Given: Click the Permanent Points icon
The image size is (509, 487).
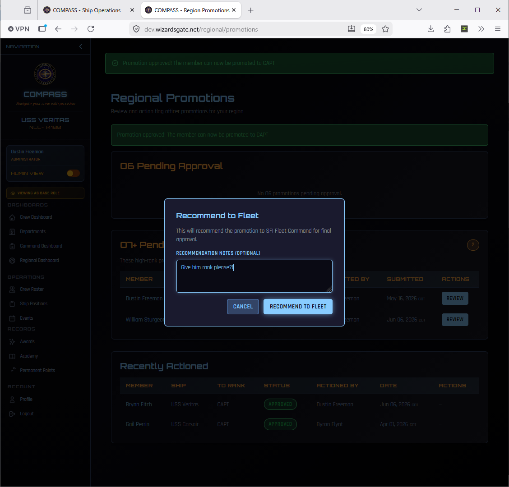Looking at the screenshot, I should [x=12, y=371].
